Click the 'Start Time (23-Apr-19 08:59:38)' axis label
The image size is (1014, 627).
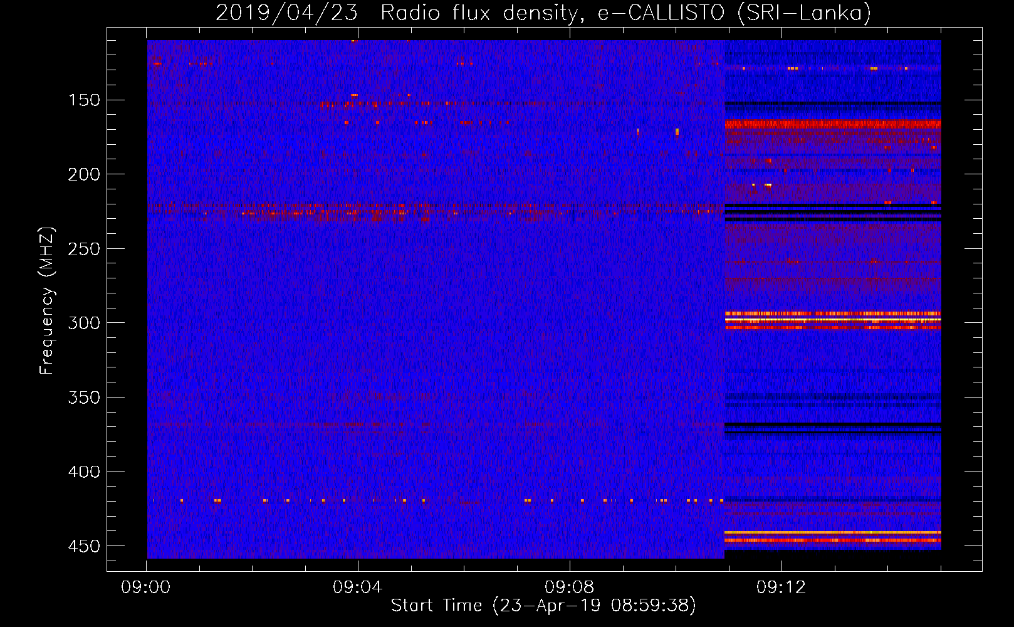pyautogui.click(x=543, y=605)
